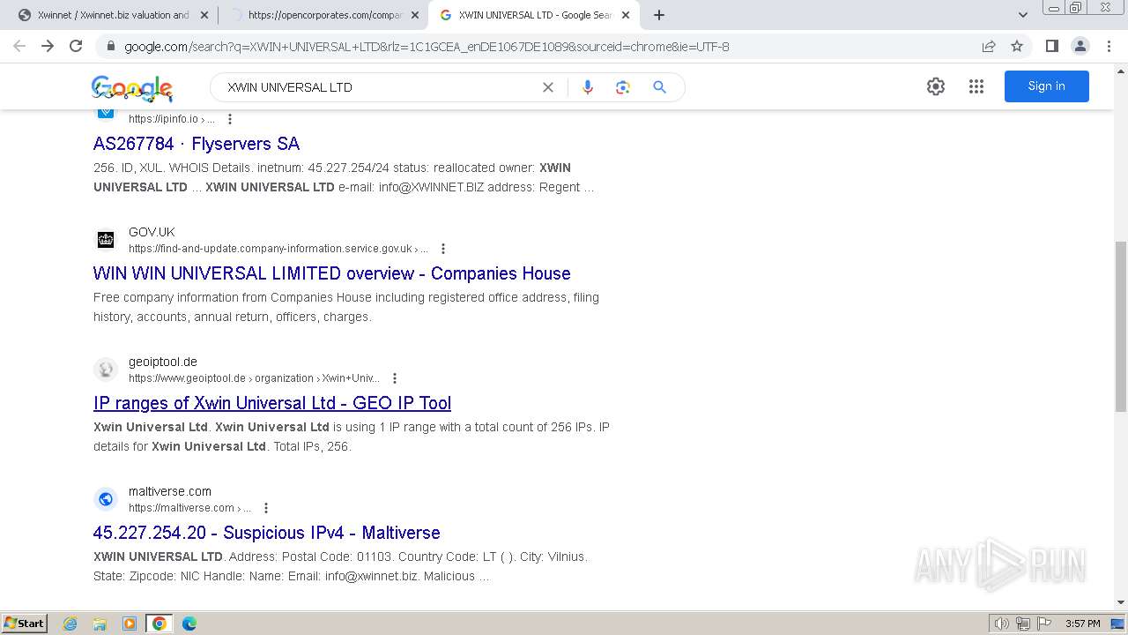Screen dimensions: 1128x635
Task: Go to Google homepage via logo
Action: click(132, 88)
